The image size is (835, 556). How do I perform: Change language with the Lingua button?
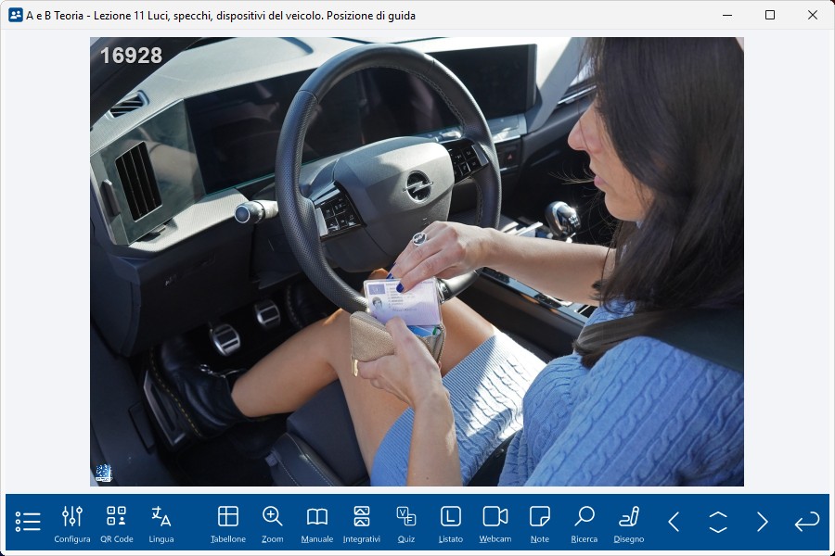161,524
